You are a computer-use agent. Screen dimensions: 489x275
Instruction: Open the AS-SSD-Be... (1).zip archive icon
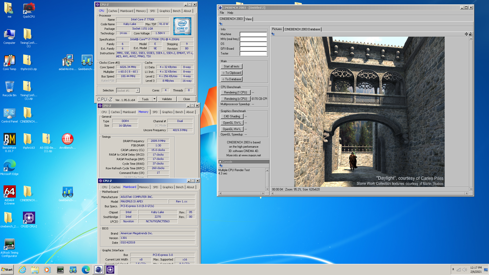pos(48,143)
